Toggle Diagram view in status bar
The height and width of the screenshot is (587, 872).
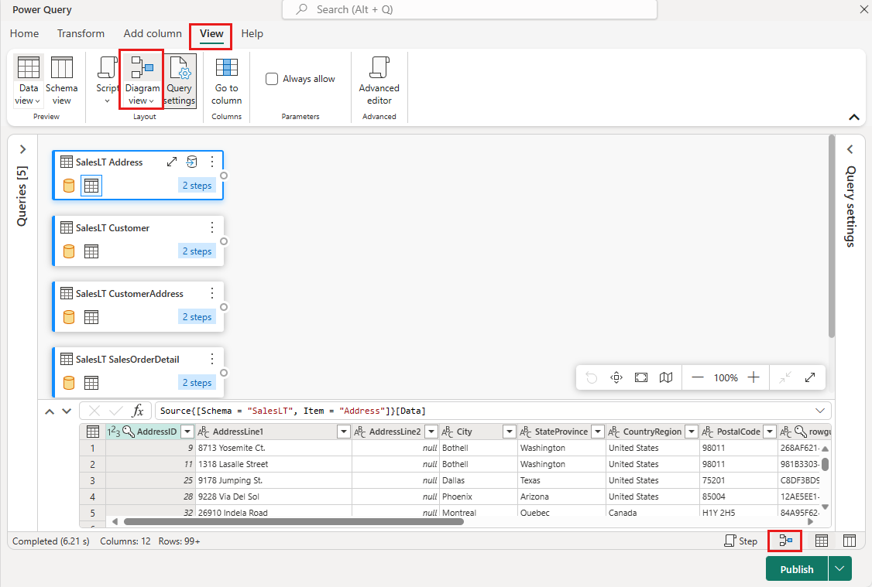pos(785,541)
